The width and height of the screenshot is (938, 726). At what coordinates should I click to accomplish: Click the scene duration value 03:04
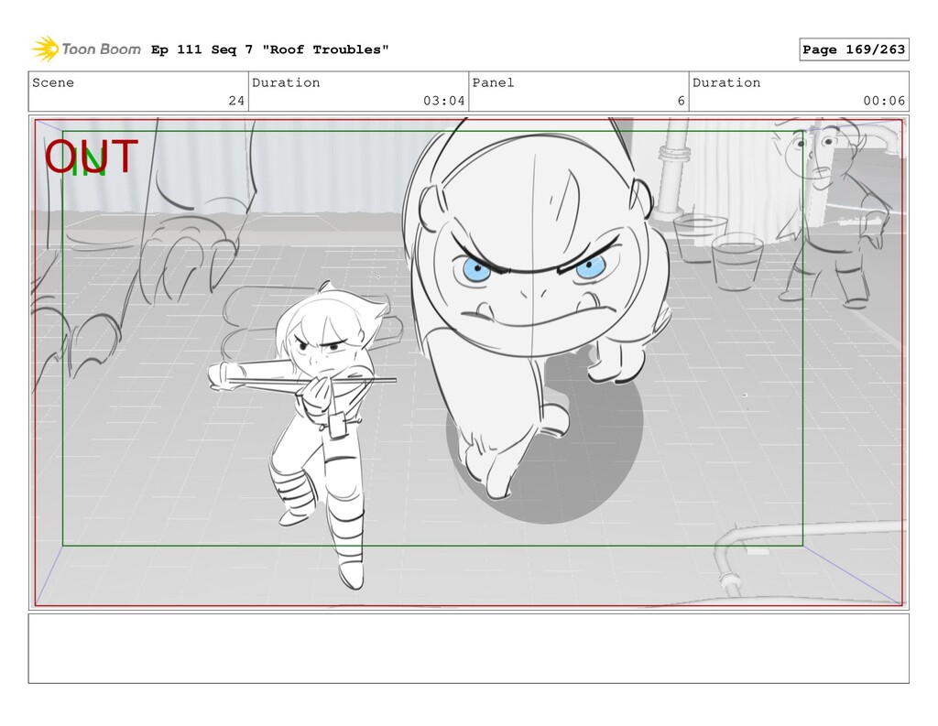444,101
